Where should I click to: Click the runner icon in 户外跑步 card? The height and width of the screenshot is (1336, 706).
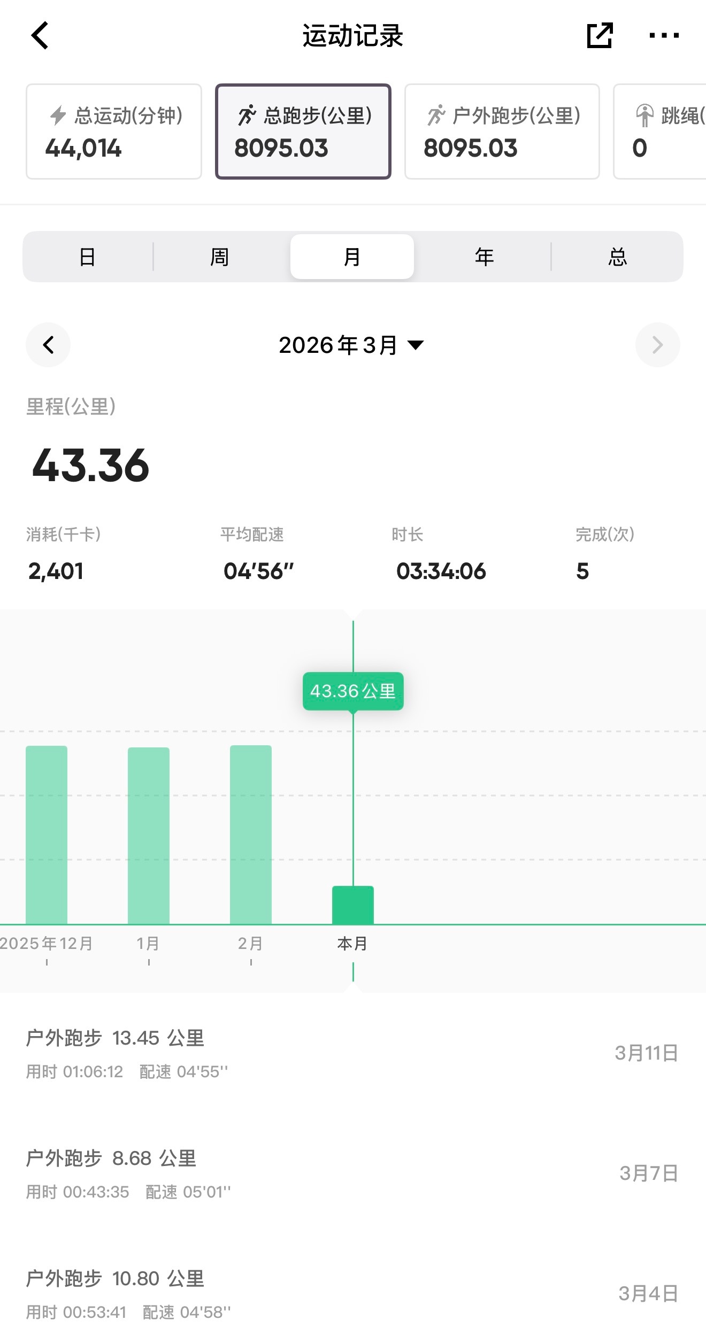[436, 115]
